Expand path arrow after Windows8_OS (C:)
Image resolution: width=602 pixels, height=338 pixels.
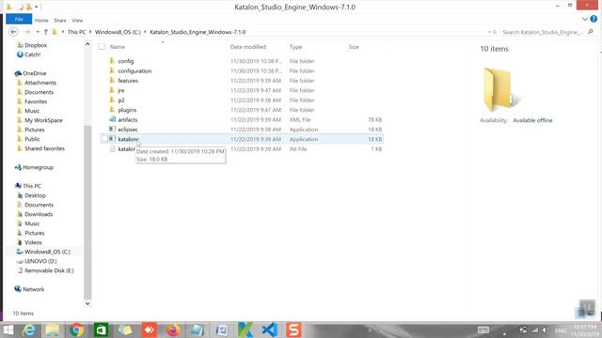pos(146,32)
